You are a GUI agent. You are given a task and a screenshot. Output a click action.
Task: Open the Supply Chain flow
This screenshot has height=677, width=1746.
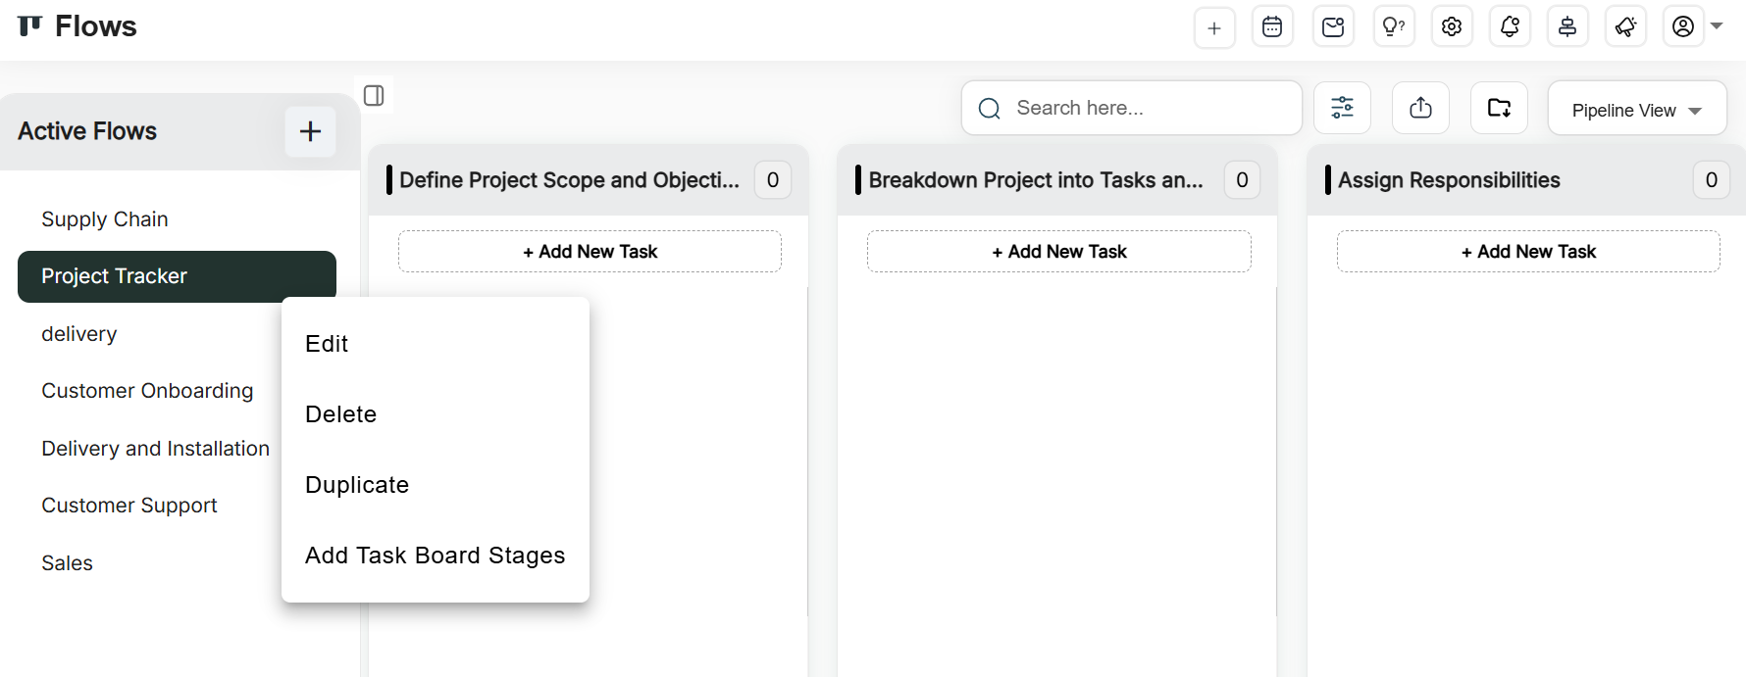tap(105, 219)
